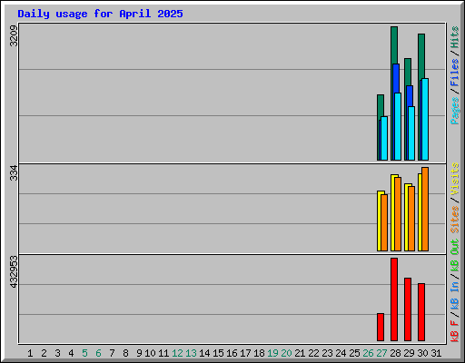Click green day label 27 on x-axis
Viewport: 465px width, 363px height.
click(x=381, y=353)
